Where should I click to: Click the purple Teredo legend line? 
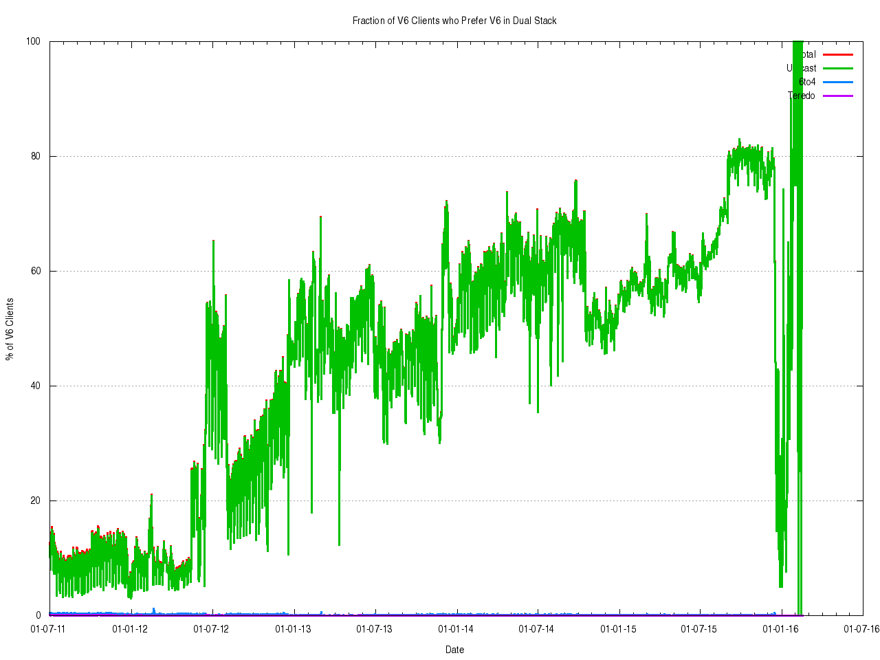(837, 96)
